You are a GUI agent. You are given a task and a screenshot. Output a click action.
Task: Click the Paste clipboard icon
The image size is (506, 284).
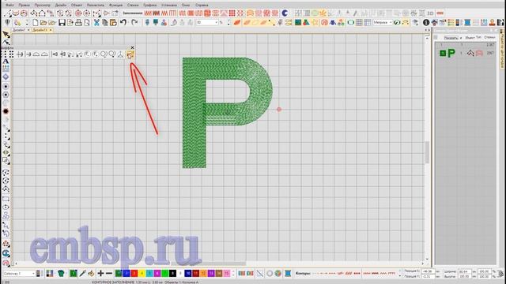pos(113,22)
